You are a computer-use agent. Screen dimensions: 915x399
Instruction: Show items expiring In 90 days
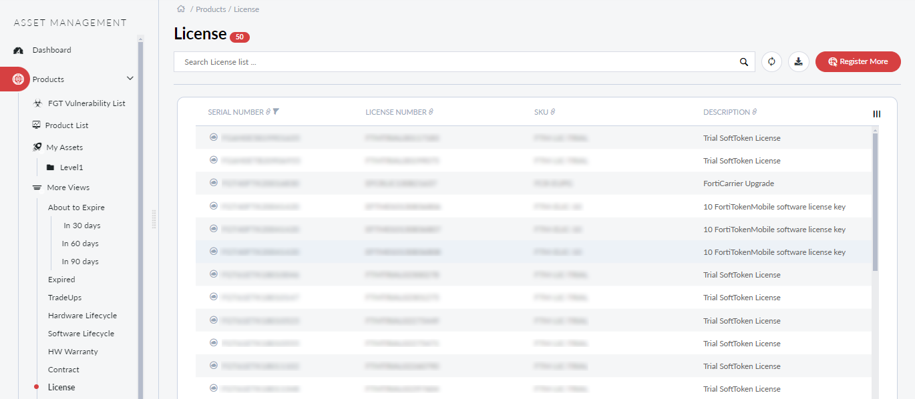80,262
